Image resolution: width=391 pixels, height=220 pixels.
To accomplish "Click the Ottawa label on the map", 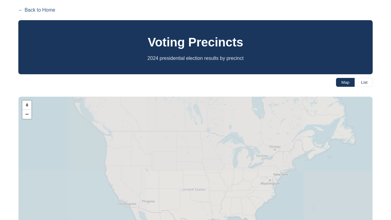I will 275,147.
